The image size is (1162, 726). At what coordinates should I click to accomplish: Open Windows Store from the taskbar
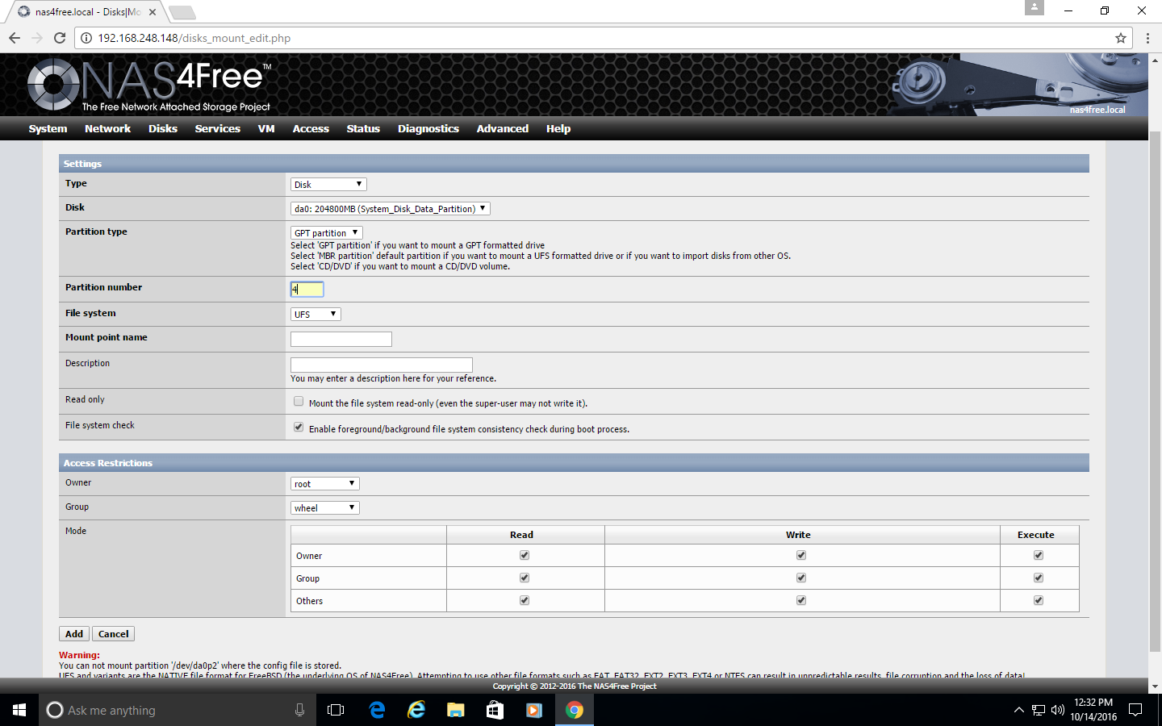coord(495,710)
